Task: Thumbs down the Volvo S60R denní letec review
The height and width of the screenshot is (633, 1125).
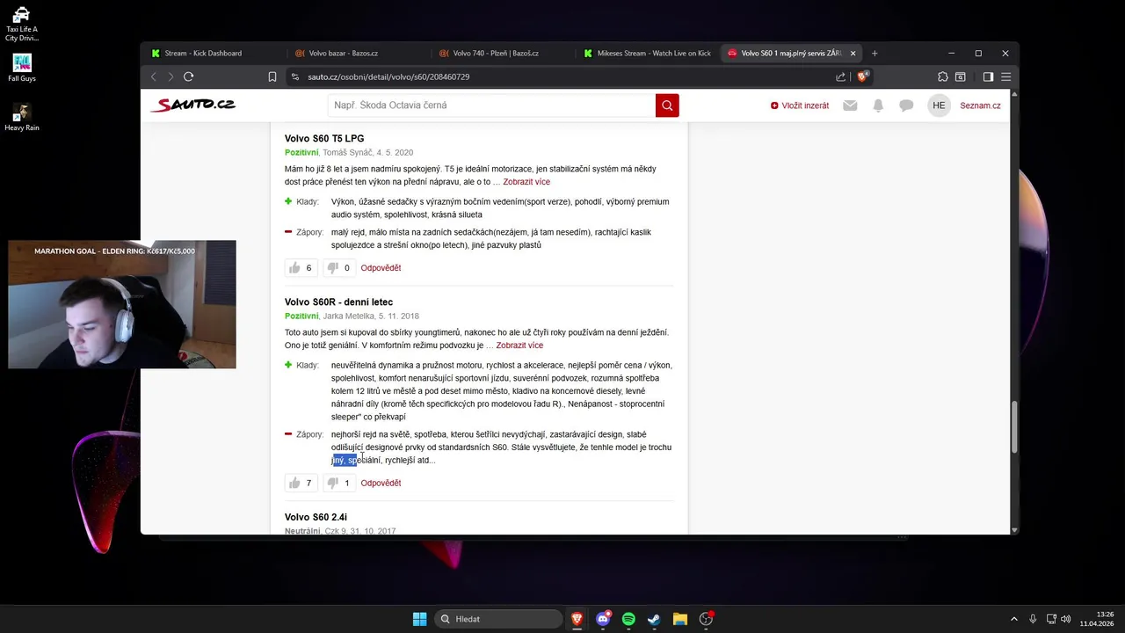Action: coord(339,483)
